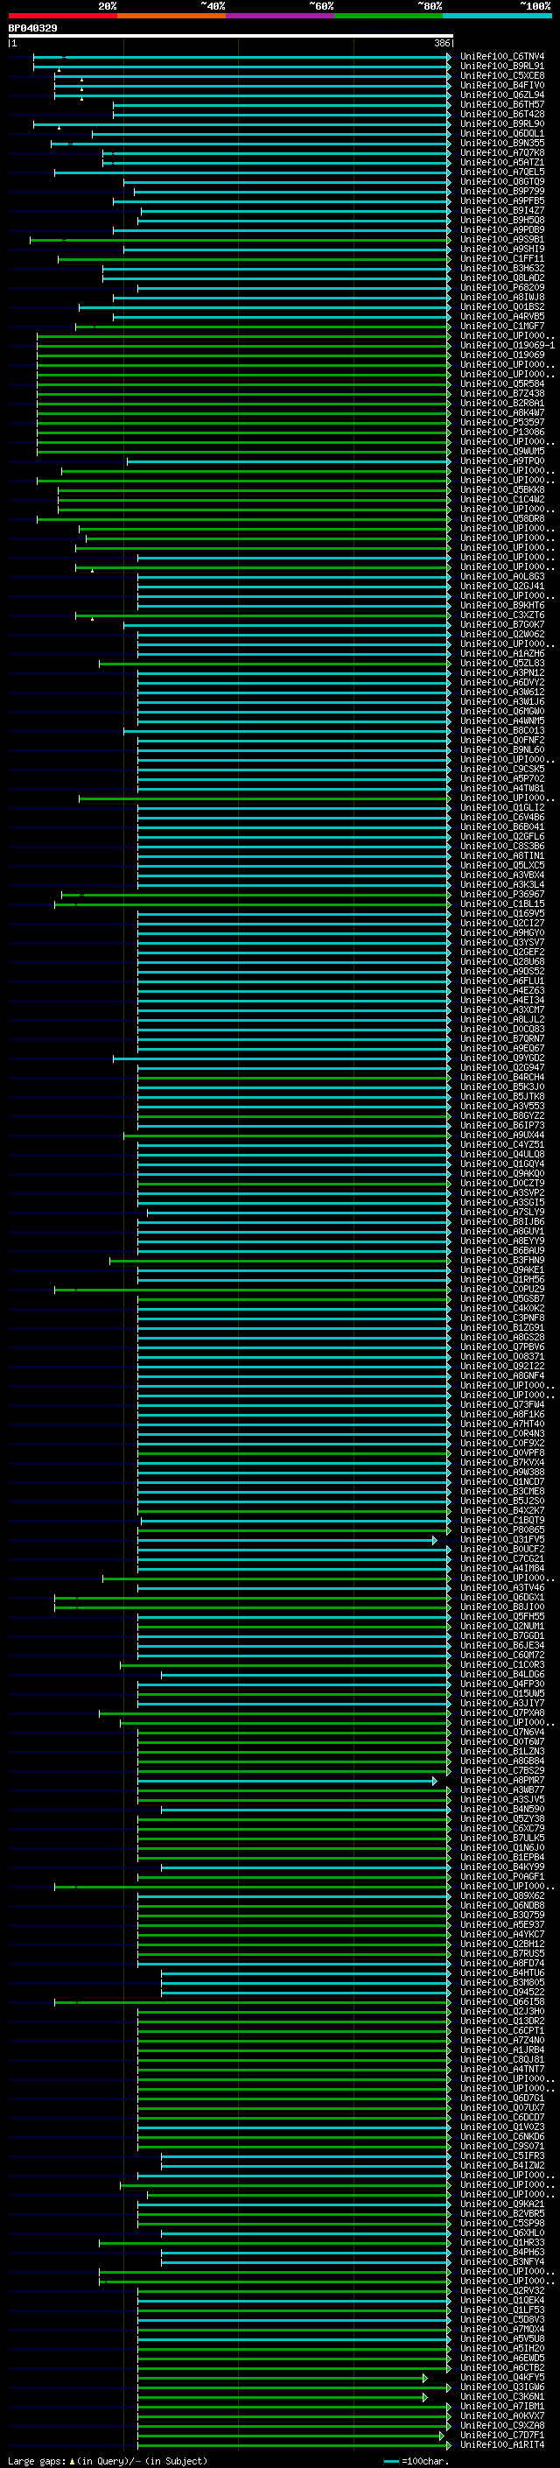Select the UniRef100_B6T428 hit label
The height and width of the screenshot is (2468, 560).
(x=502, y=114)
